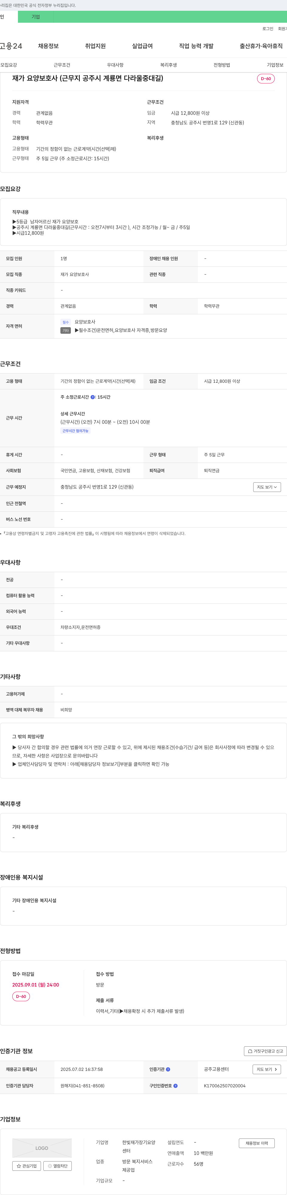
Task: Click 근무 형태 value 주 5일 근무
Action: point(214,455)
